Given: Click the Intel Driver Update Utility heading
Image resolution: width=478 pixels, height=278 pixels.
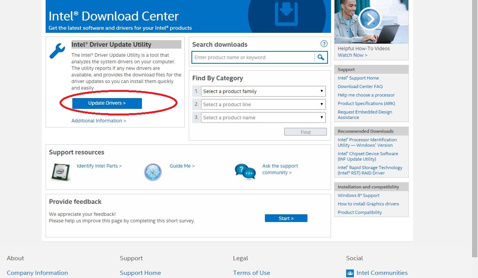Looking at the screenshot, I should (x=111, y=44).
